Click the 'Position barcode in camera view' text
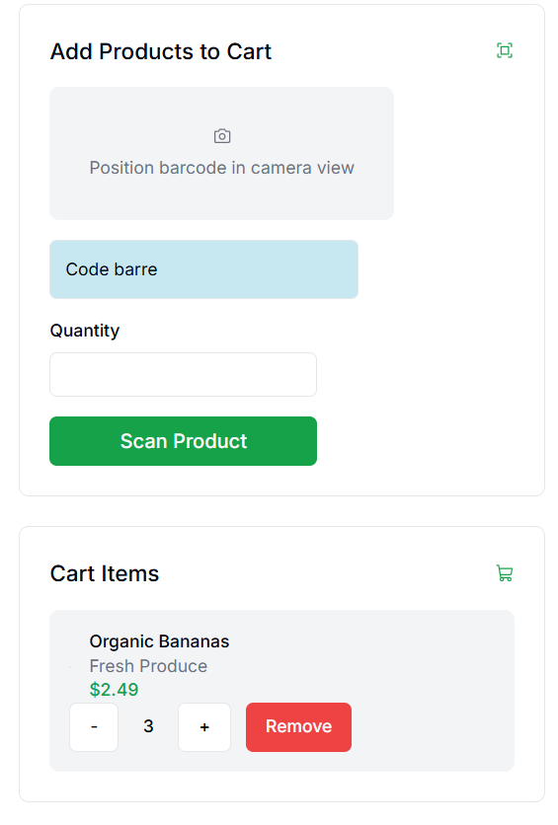 click(221, 168)
